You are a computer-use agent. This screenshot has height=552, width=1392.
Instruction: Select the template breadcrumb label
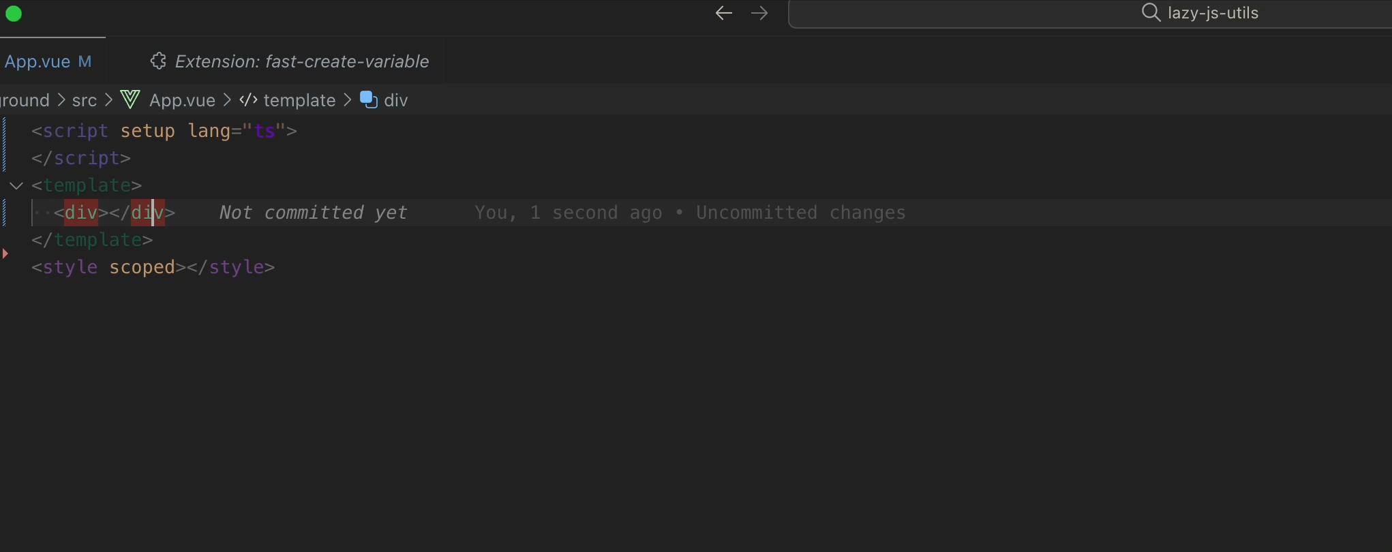tap(299, 100)
